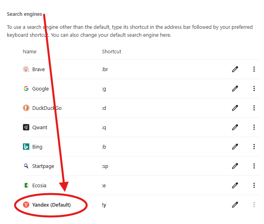Click the Ecosia logo icon
The height and width of the screenshot is (224, 264).
26,185
